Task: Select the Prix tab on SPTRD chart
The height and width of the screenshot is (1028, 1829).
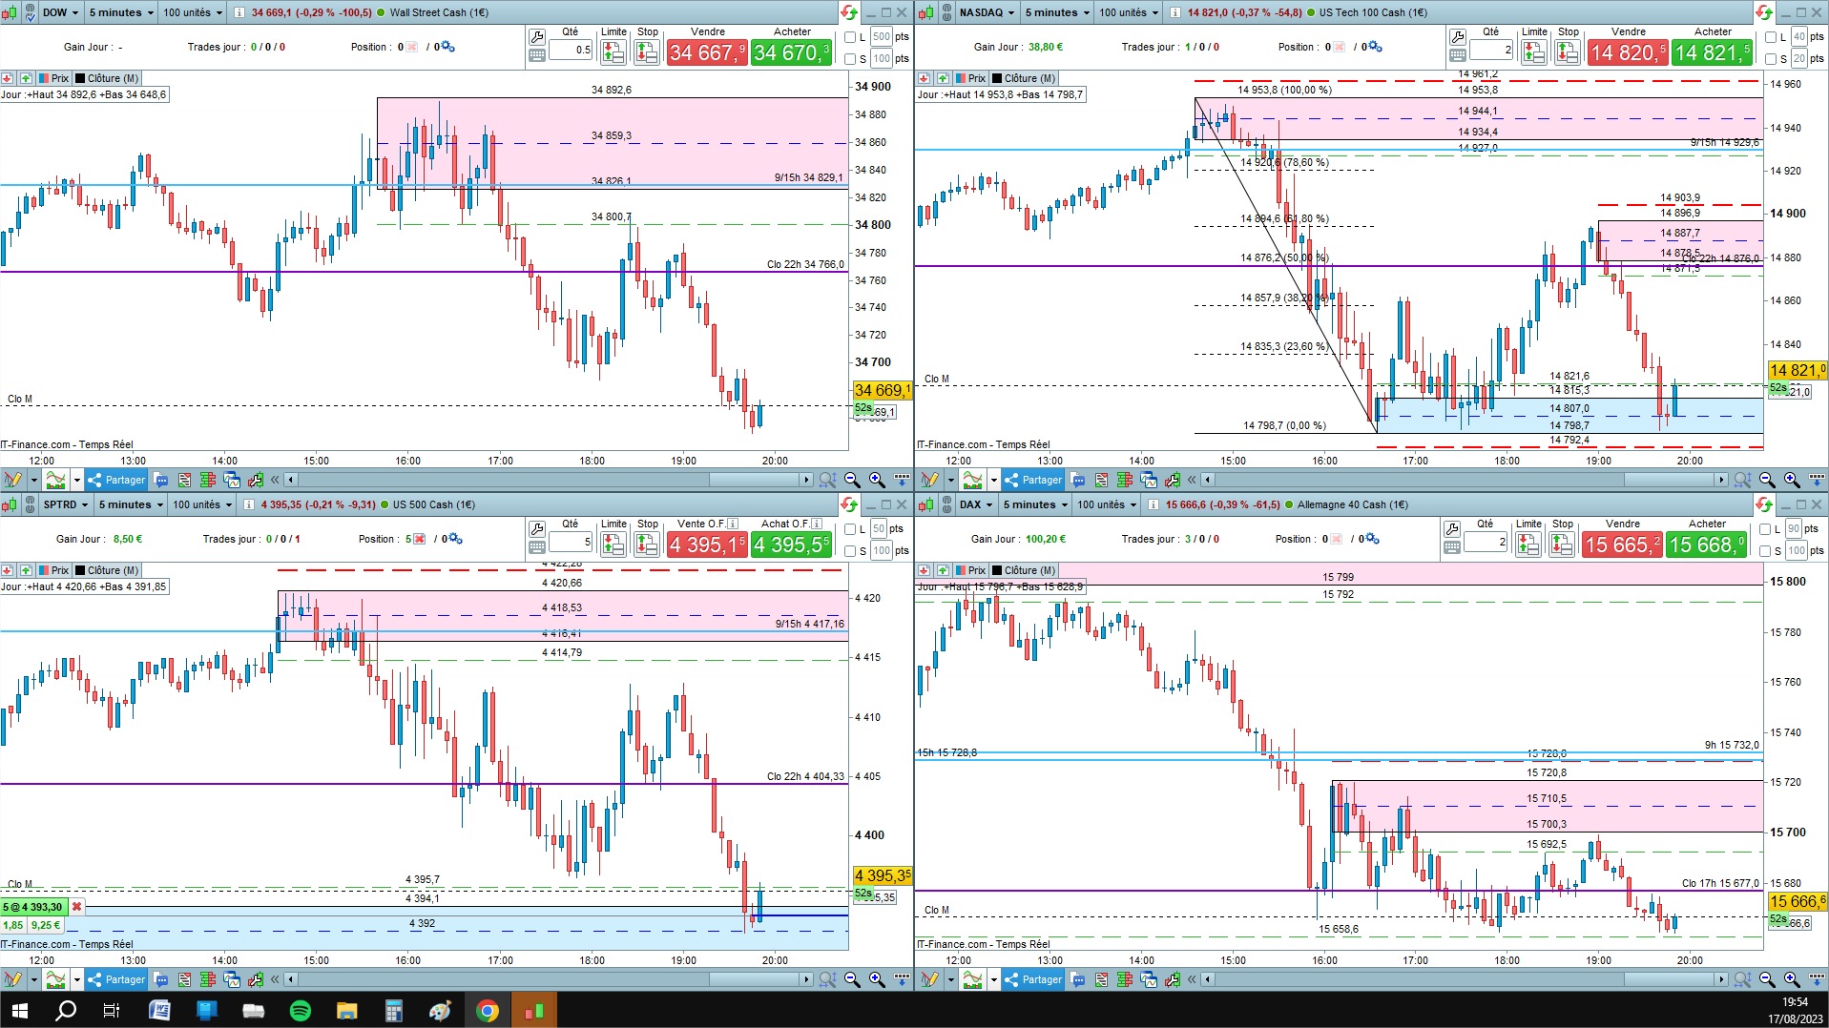Action: pyautogui.click(x=54, y=570)
